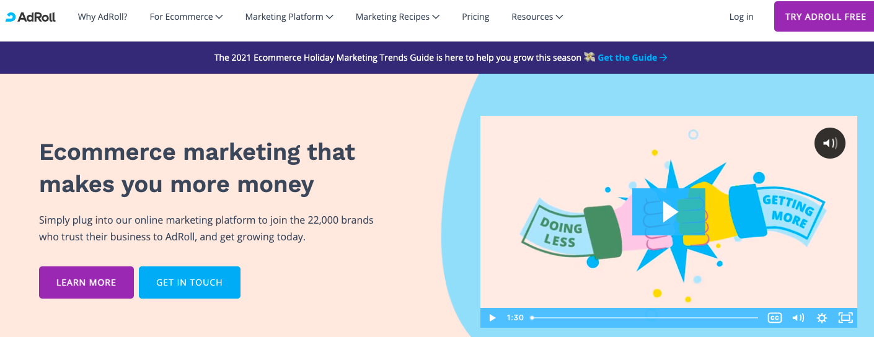Click the large play button overlay on video
This screenshot has width=874, height=337.
pyautogui.click(x=669, y=212)
